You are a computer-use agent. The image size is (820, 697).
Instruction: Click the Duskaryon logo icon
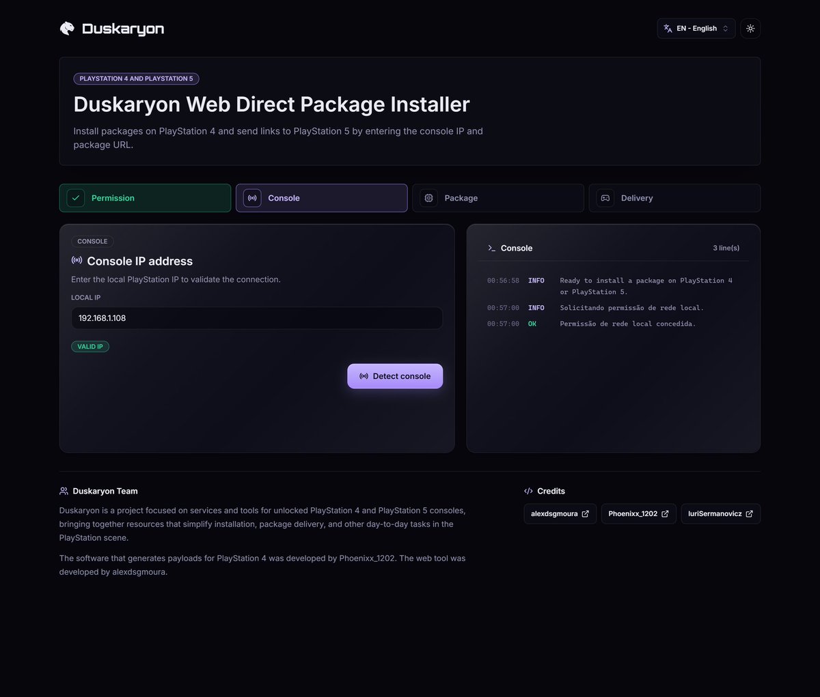pyautogui.click(x=67, y=28)
